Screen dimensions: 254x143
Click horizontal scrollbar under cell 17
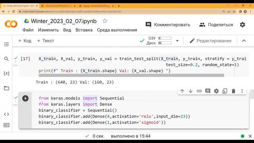(131, 75)
